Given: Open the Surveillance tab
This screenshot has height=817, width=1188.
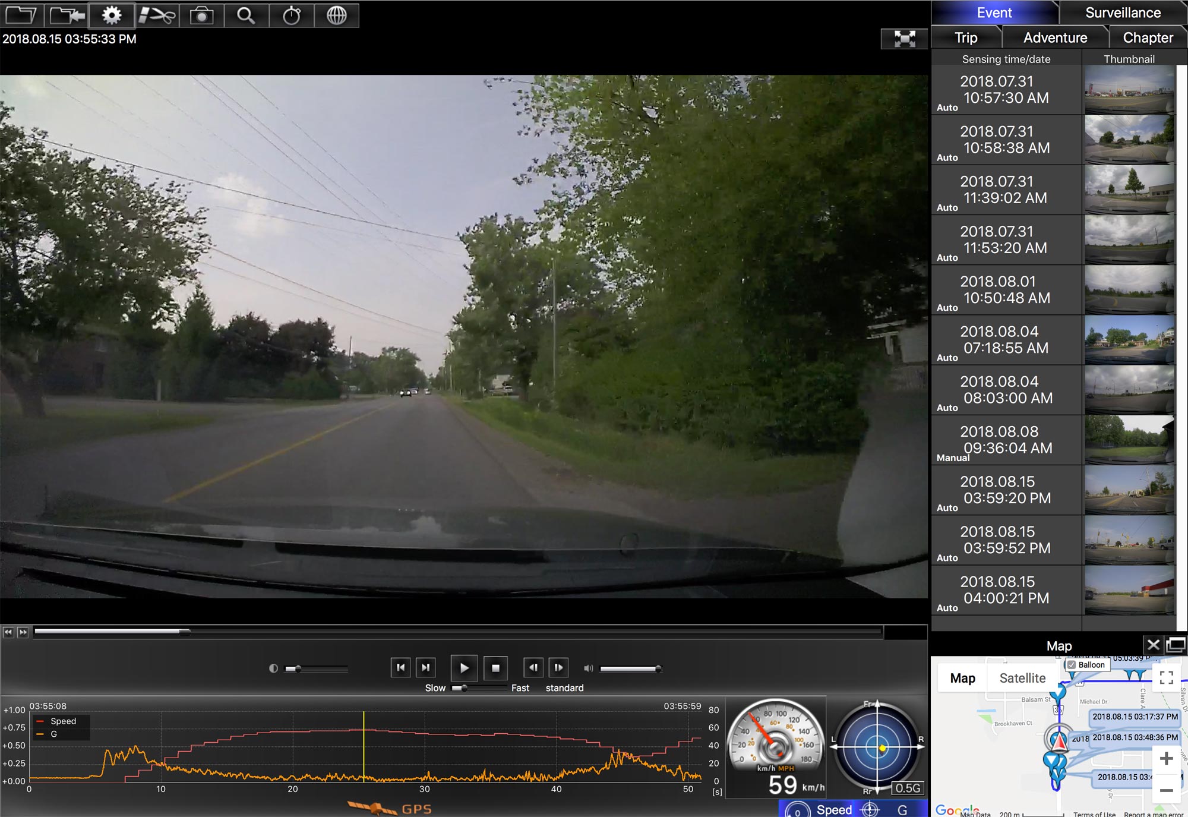Looking at the screenshot, I should [1123, 12].
